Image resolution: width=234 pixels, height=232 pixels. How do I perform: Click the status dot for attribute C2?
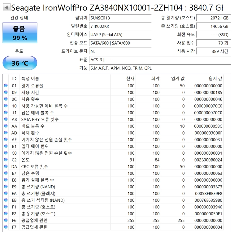pos(6,160)
